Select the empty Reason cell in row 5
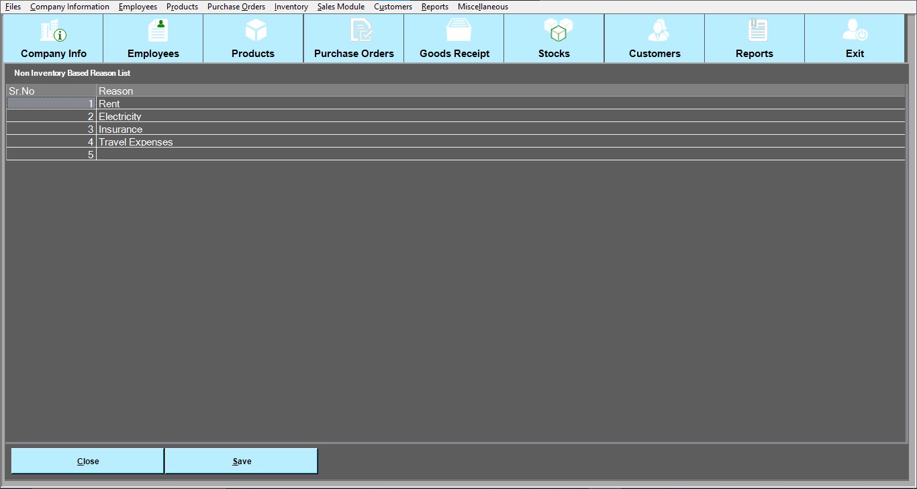 tap(500, 155)
